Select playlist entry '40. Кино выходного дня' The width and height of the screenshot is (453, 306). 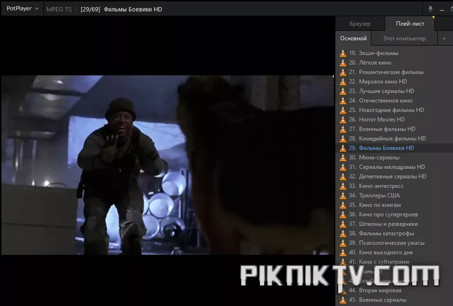(x=394, y=252)
